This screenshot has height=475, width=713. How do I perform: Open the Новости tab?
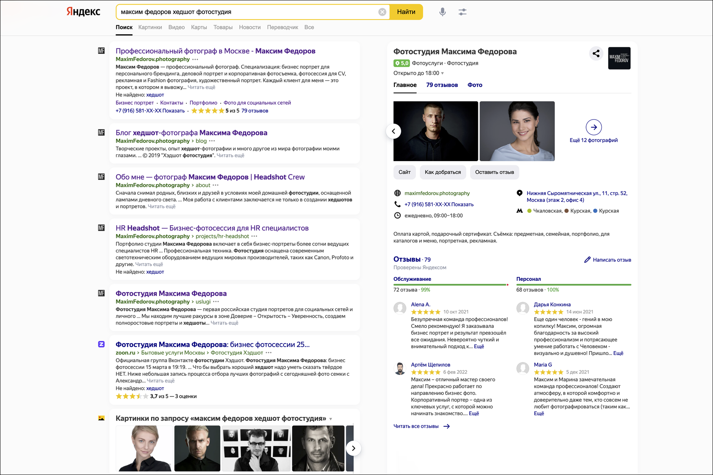[250, 27]
